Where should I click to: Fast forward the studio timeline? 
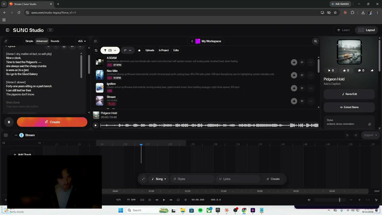click(x=171, y=200)
